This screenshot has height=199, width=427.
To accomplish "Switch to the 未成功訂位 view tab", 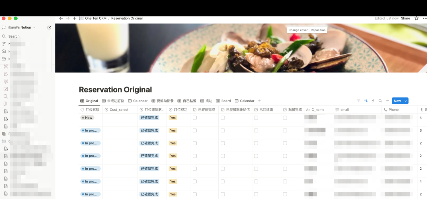I will coord(113,101).
